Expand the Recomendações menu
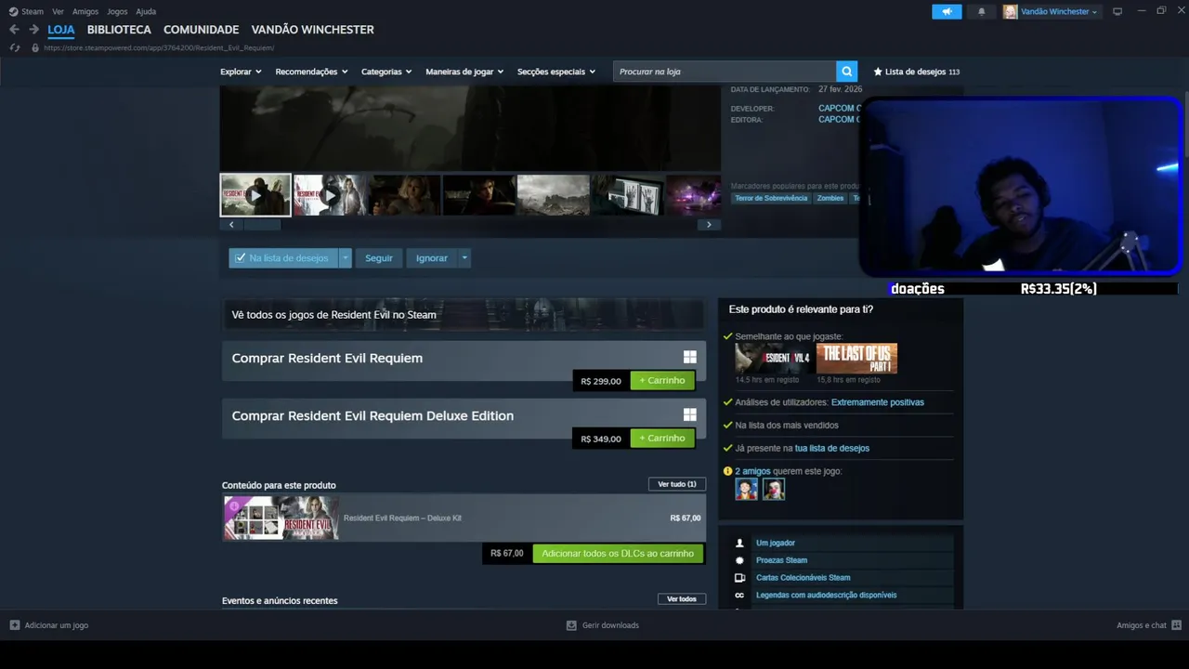This screenshot has width=1189, height=669. tap(311, 72)
